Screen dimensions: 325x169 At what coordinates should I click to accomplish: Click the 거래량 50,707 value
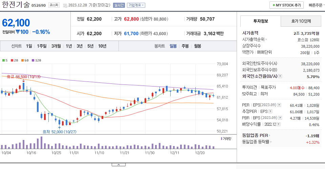tap(207, 19)
